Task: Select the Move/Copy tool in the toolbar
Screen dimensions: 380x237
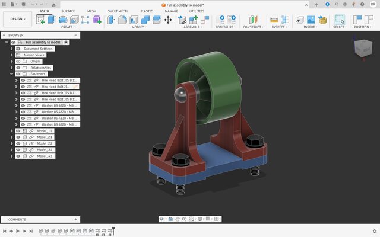Action: (x=168, y=20)
